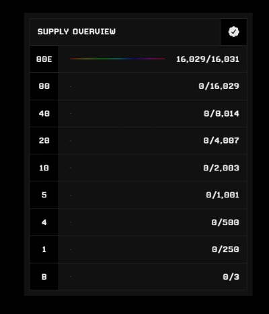Select the 0/250 supply value
Viewport: 269px width, 314px height.
tap(225, 249)
